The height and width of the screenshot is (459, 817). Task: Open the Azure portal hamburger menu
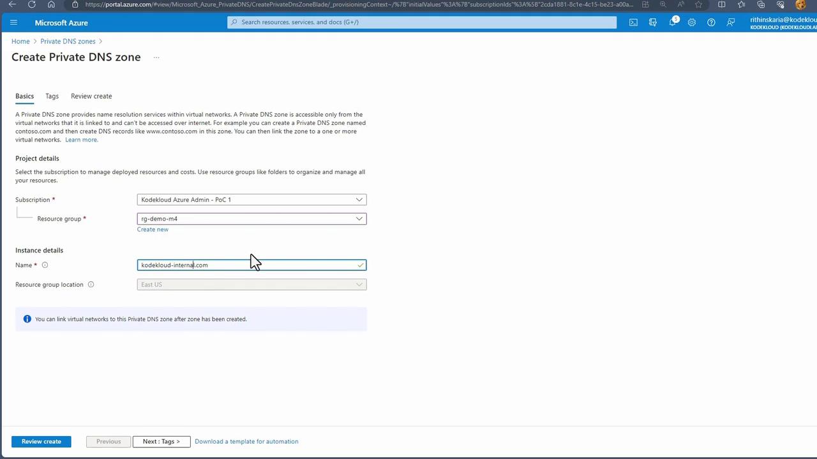[13, 22]
